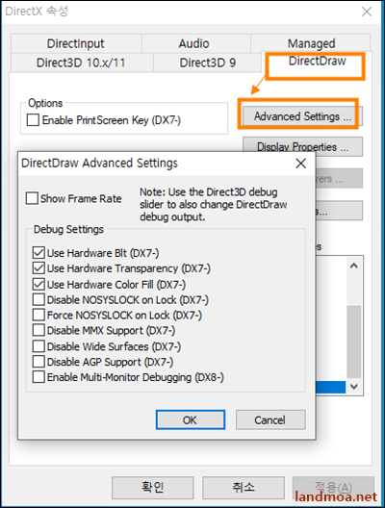
Task: Switch to the DirectInput tab
Action: coord(76,43)
